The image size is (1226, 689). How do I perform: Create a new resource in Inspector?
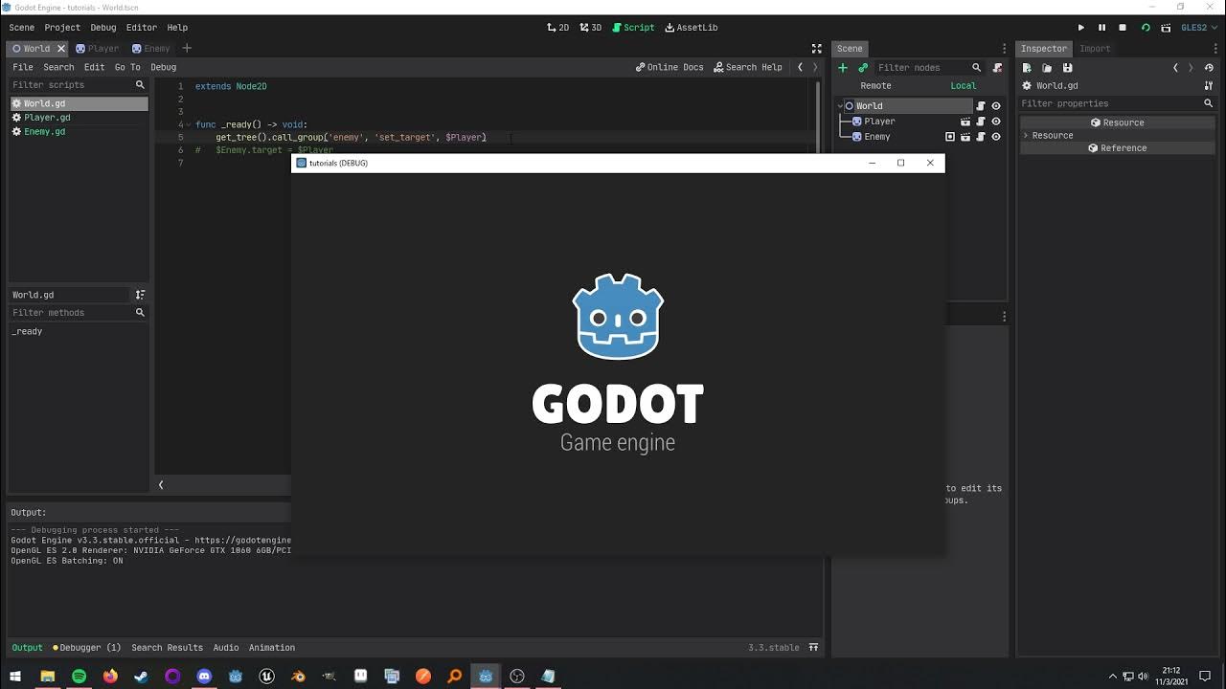tap(1027, 68)
